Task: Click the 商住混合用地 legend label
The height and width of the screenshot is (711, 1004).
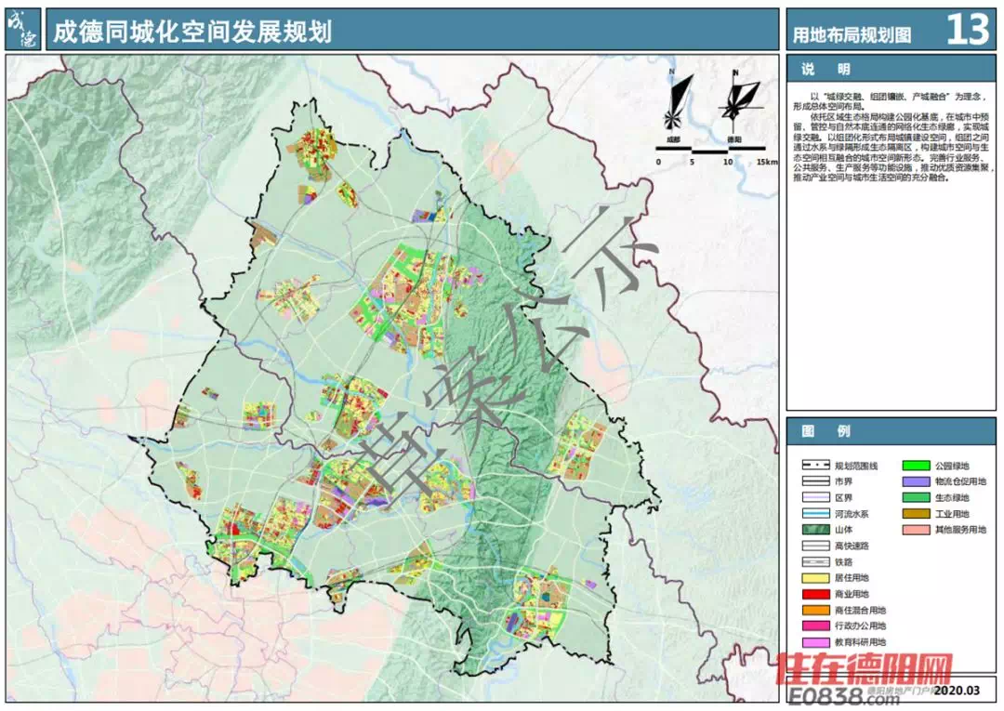Action: [860, 611]
